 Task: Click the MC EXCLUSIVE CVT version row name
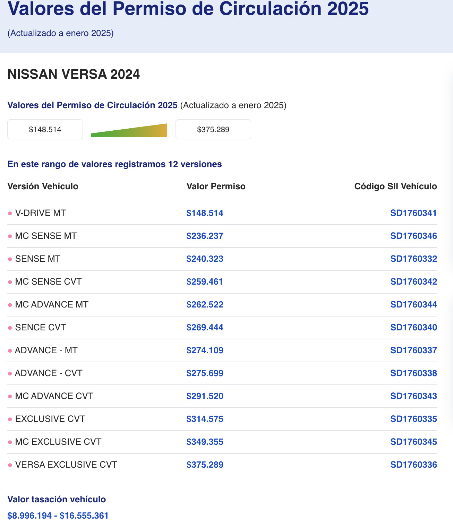(x=58, y=442)
